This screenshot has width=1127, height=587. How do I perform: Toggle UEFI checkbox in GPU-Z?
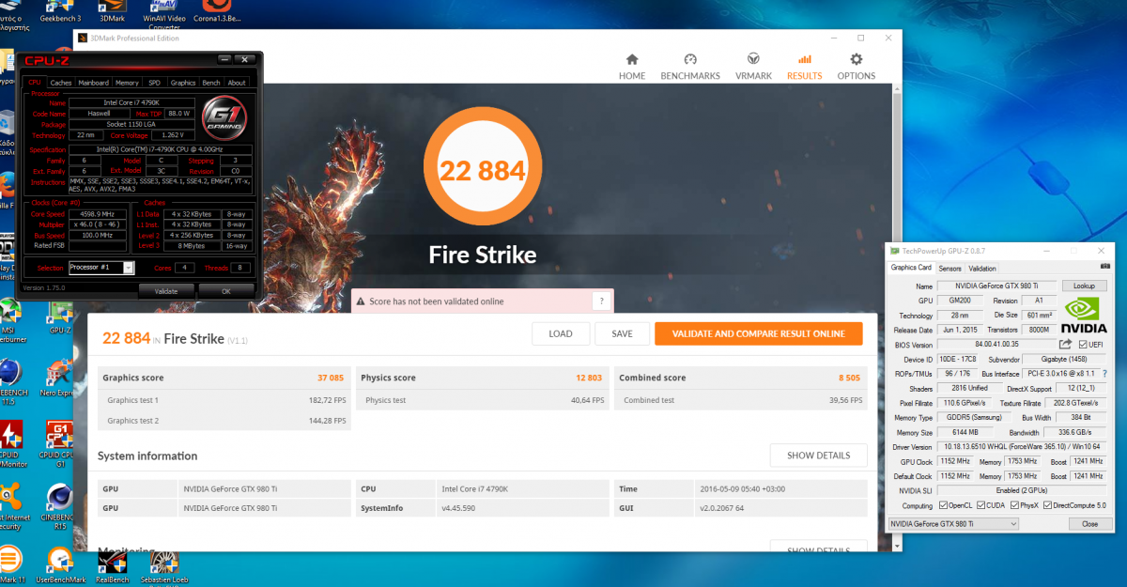click(x=1083, y=345)
